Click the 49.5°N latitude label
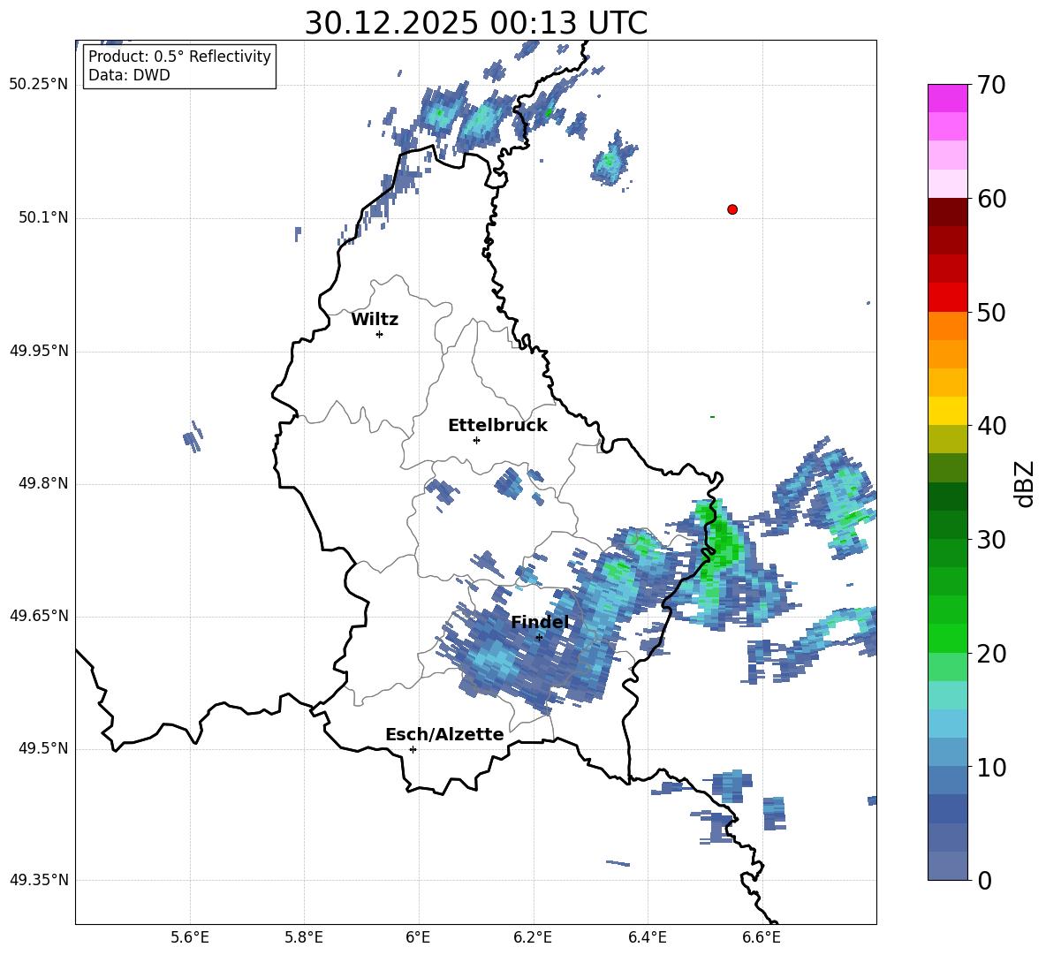The height and width of the screenshot is (955, 1046). (x=43, y=748)
